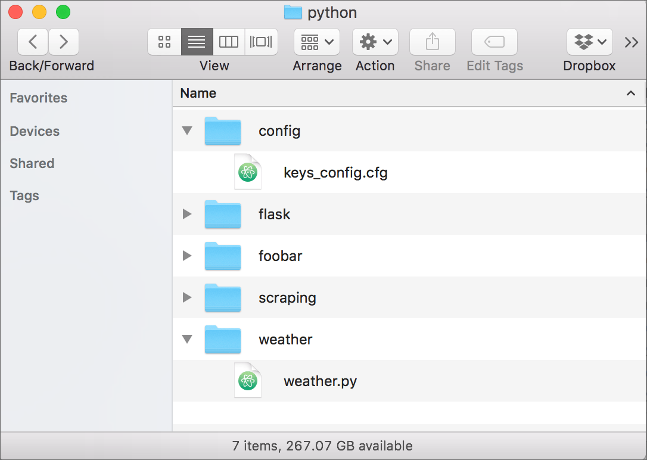This screenshot has height=460, width=647.
Task: Switch to icon view in the toolbar
Action: click(164, 42)
